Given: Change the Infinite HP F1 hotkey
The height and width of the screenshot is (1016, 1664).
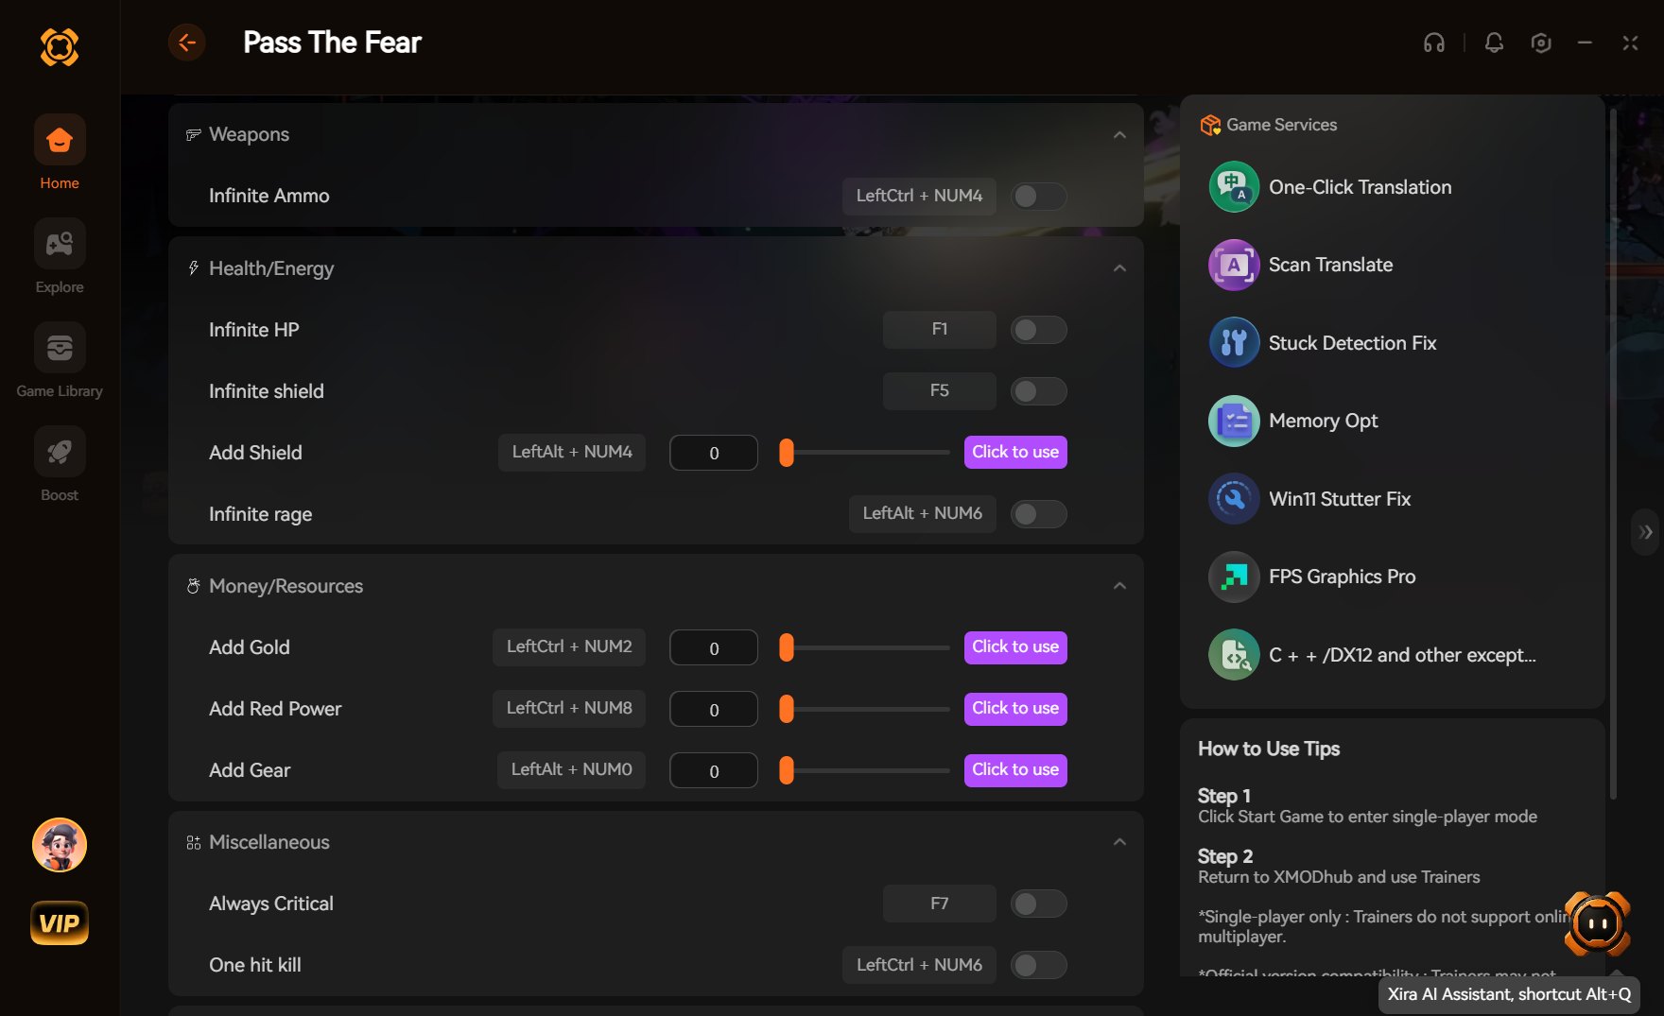Looking at the screenshot, I should 940,329.
